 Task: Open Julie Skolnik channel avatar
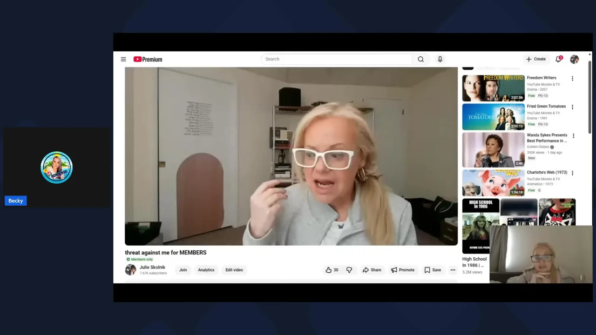pyautogui.click(x=130, y=270)
